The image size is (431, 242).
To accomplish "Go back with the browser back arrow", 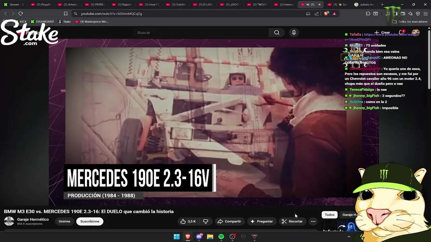I will [5, 13].
